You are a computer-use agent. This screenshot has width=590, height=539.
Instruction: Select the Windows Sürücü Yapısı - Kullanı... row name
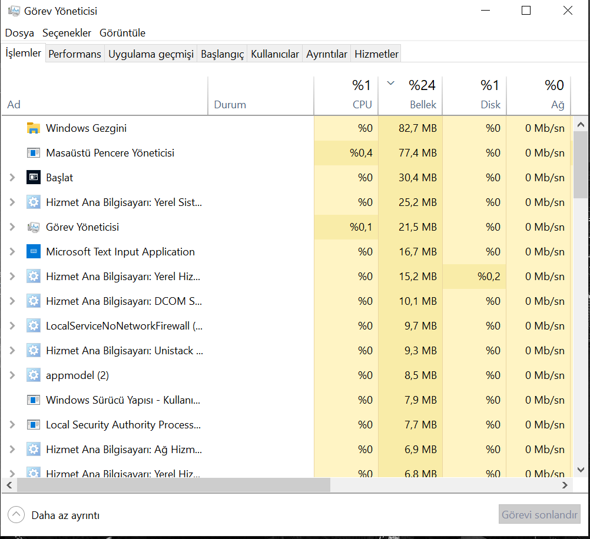(x=123, y=400)
